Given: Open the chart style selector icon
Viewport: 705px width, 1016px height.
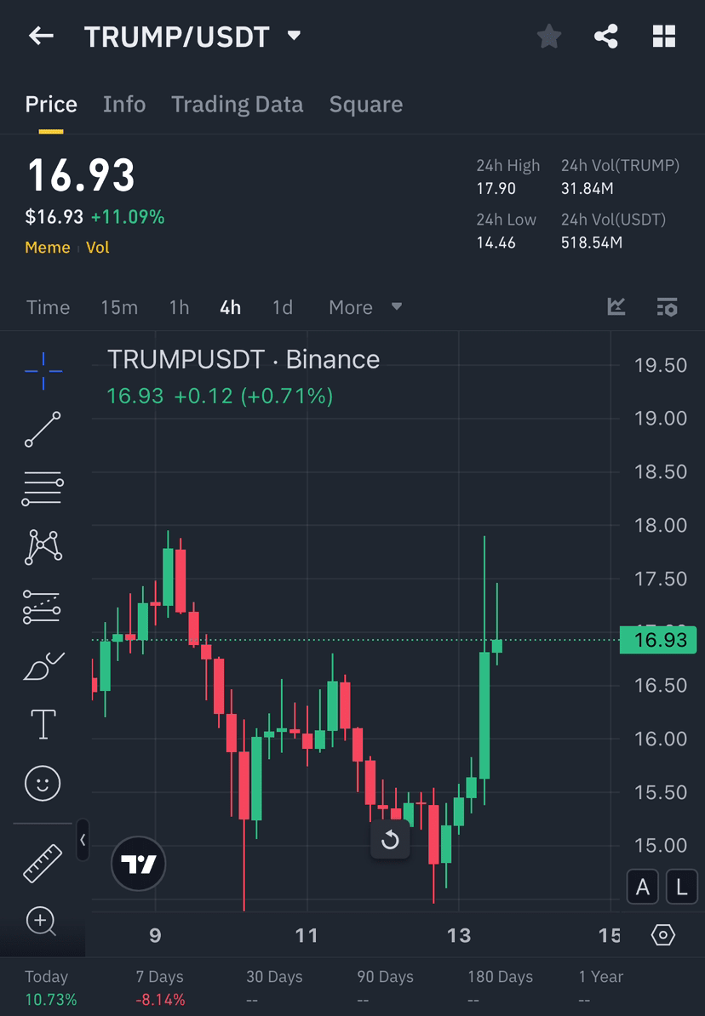Looking at the screenshot, I should click(616, 307).
